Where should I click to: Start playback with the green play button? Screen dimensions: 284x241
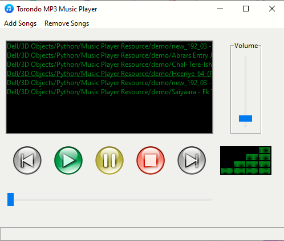pyautogui.click(x=68, y=160)
